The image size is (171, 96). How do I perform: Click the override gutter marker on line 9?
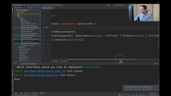47,28
